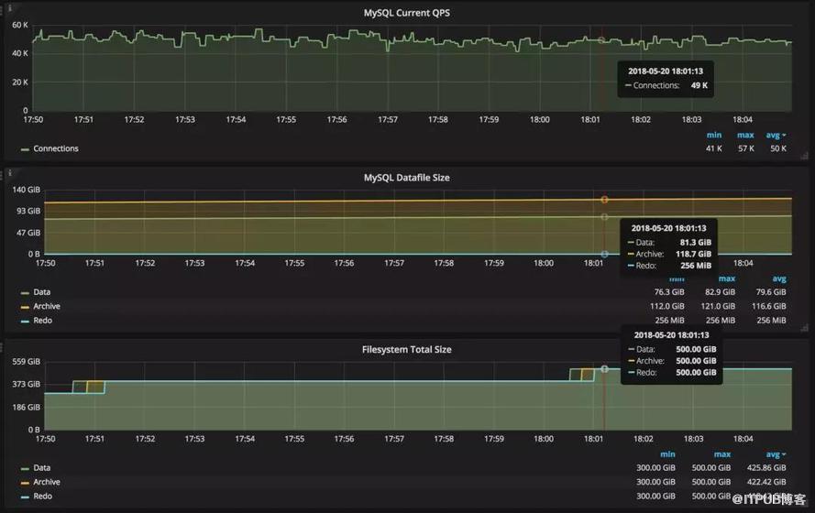Open the Filesystem Total Size panel title menu

coord(407,349)
